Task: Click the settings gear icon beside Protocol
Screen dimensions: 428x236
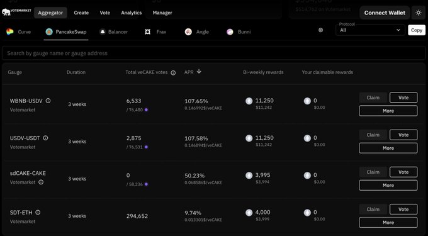Action: 321,30
